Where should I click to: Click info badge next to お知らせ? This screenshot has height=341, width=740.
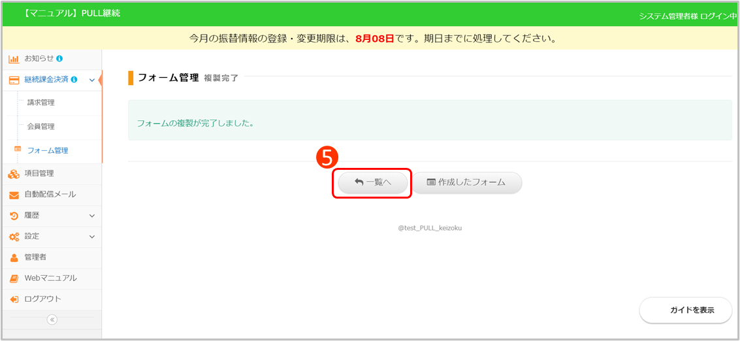59,59
